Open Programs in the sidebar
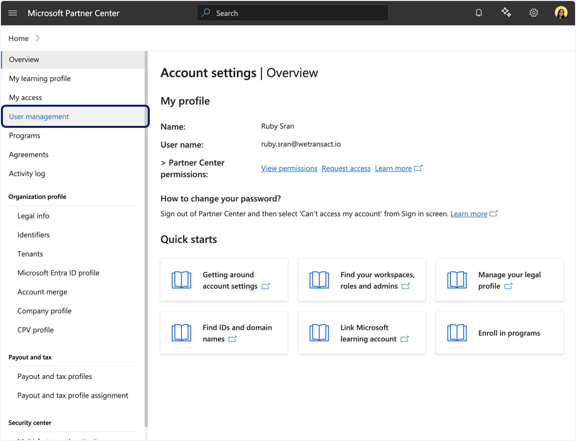Image resolution: width=576 pixels, height=441 pixels. click(73, 135)
